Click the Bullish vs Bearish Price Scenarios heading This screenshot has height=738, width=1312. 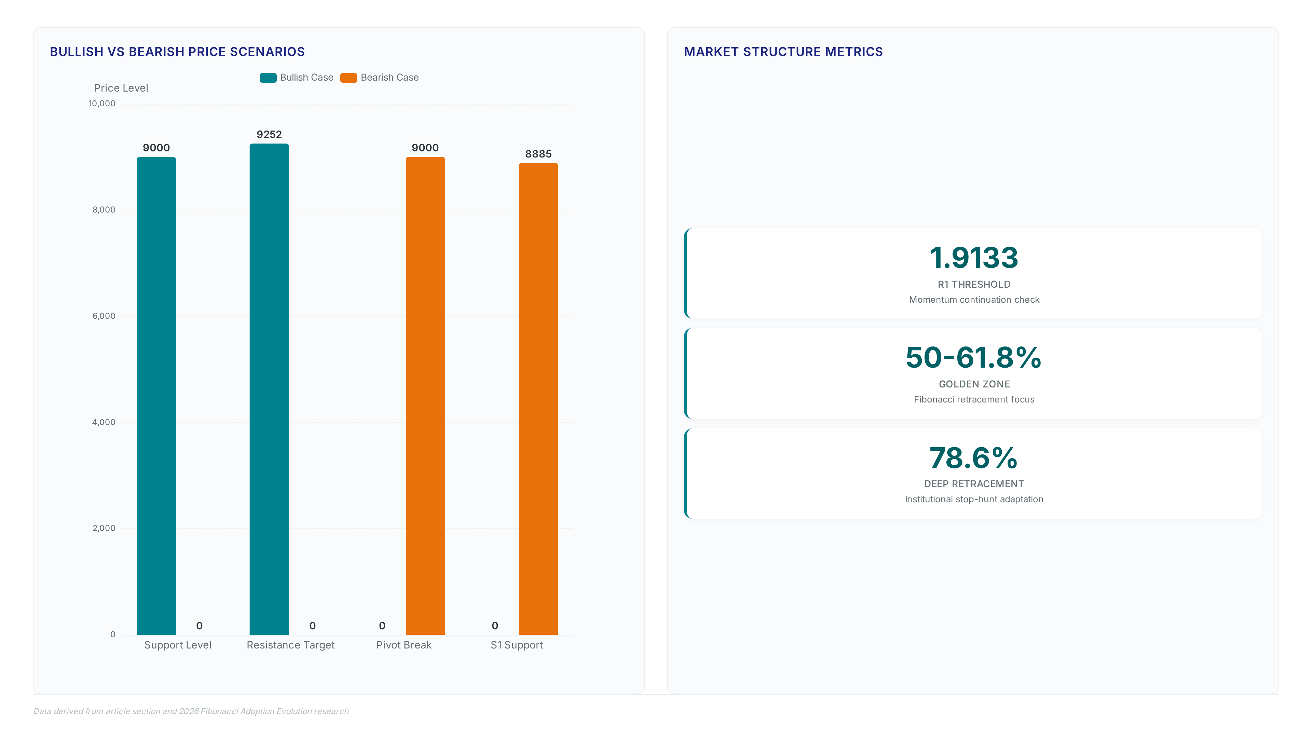click(x=177, y=52)
